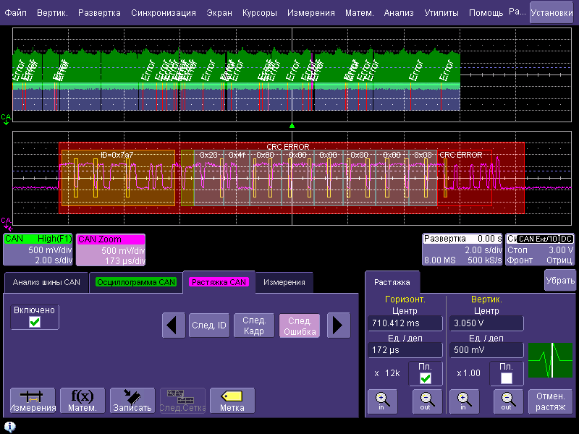Click the Записать save icon button
This screenshot has width=579, height=434.
tap(132, 399)
